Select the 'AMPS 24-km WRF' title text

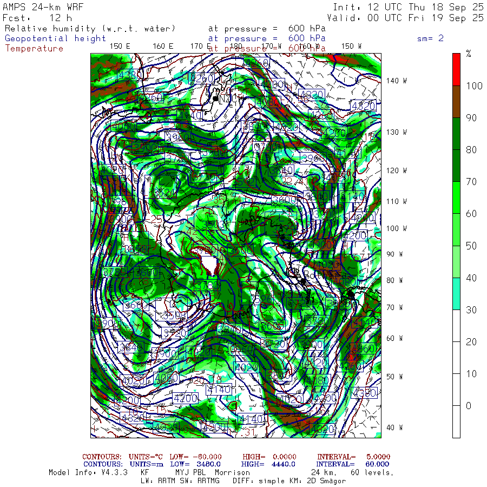pos(43,7)
